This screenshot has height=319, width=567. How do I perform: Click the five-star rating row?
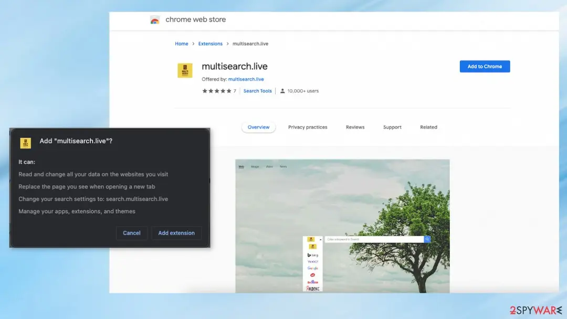(217, 91)
